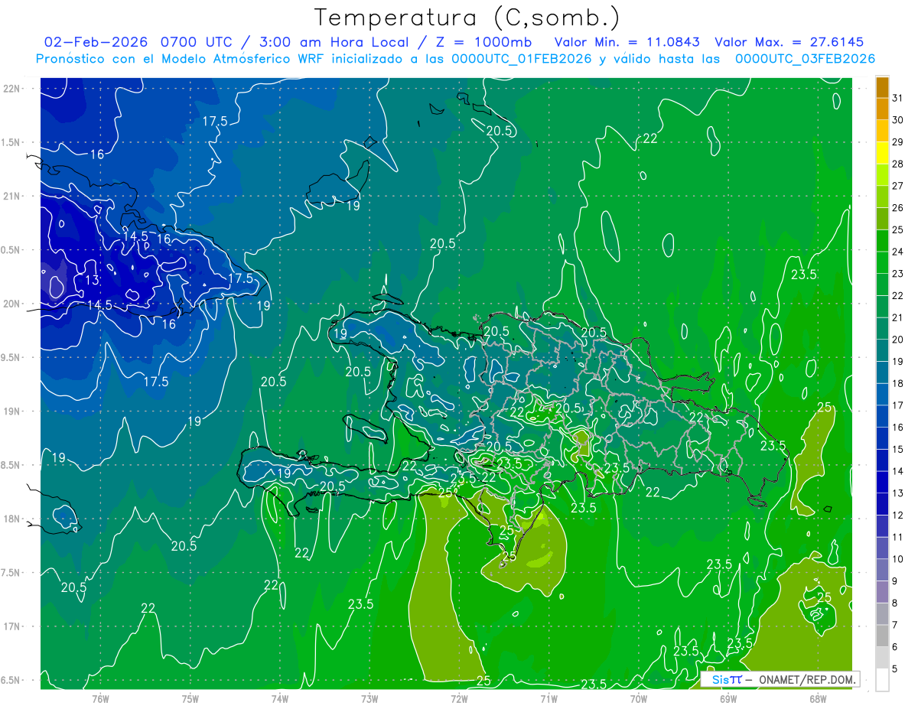Screen dimensions: 918x709
Task: Click legend scale value '29'
Action: click(x=897, y=142)
